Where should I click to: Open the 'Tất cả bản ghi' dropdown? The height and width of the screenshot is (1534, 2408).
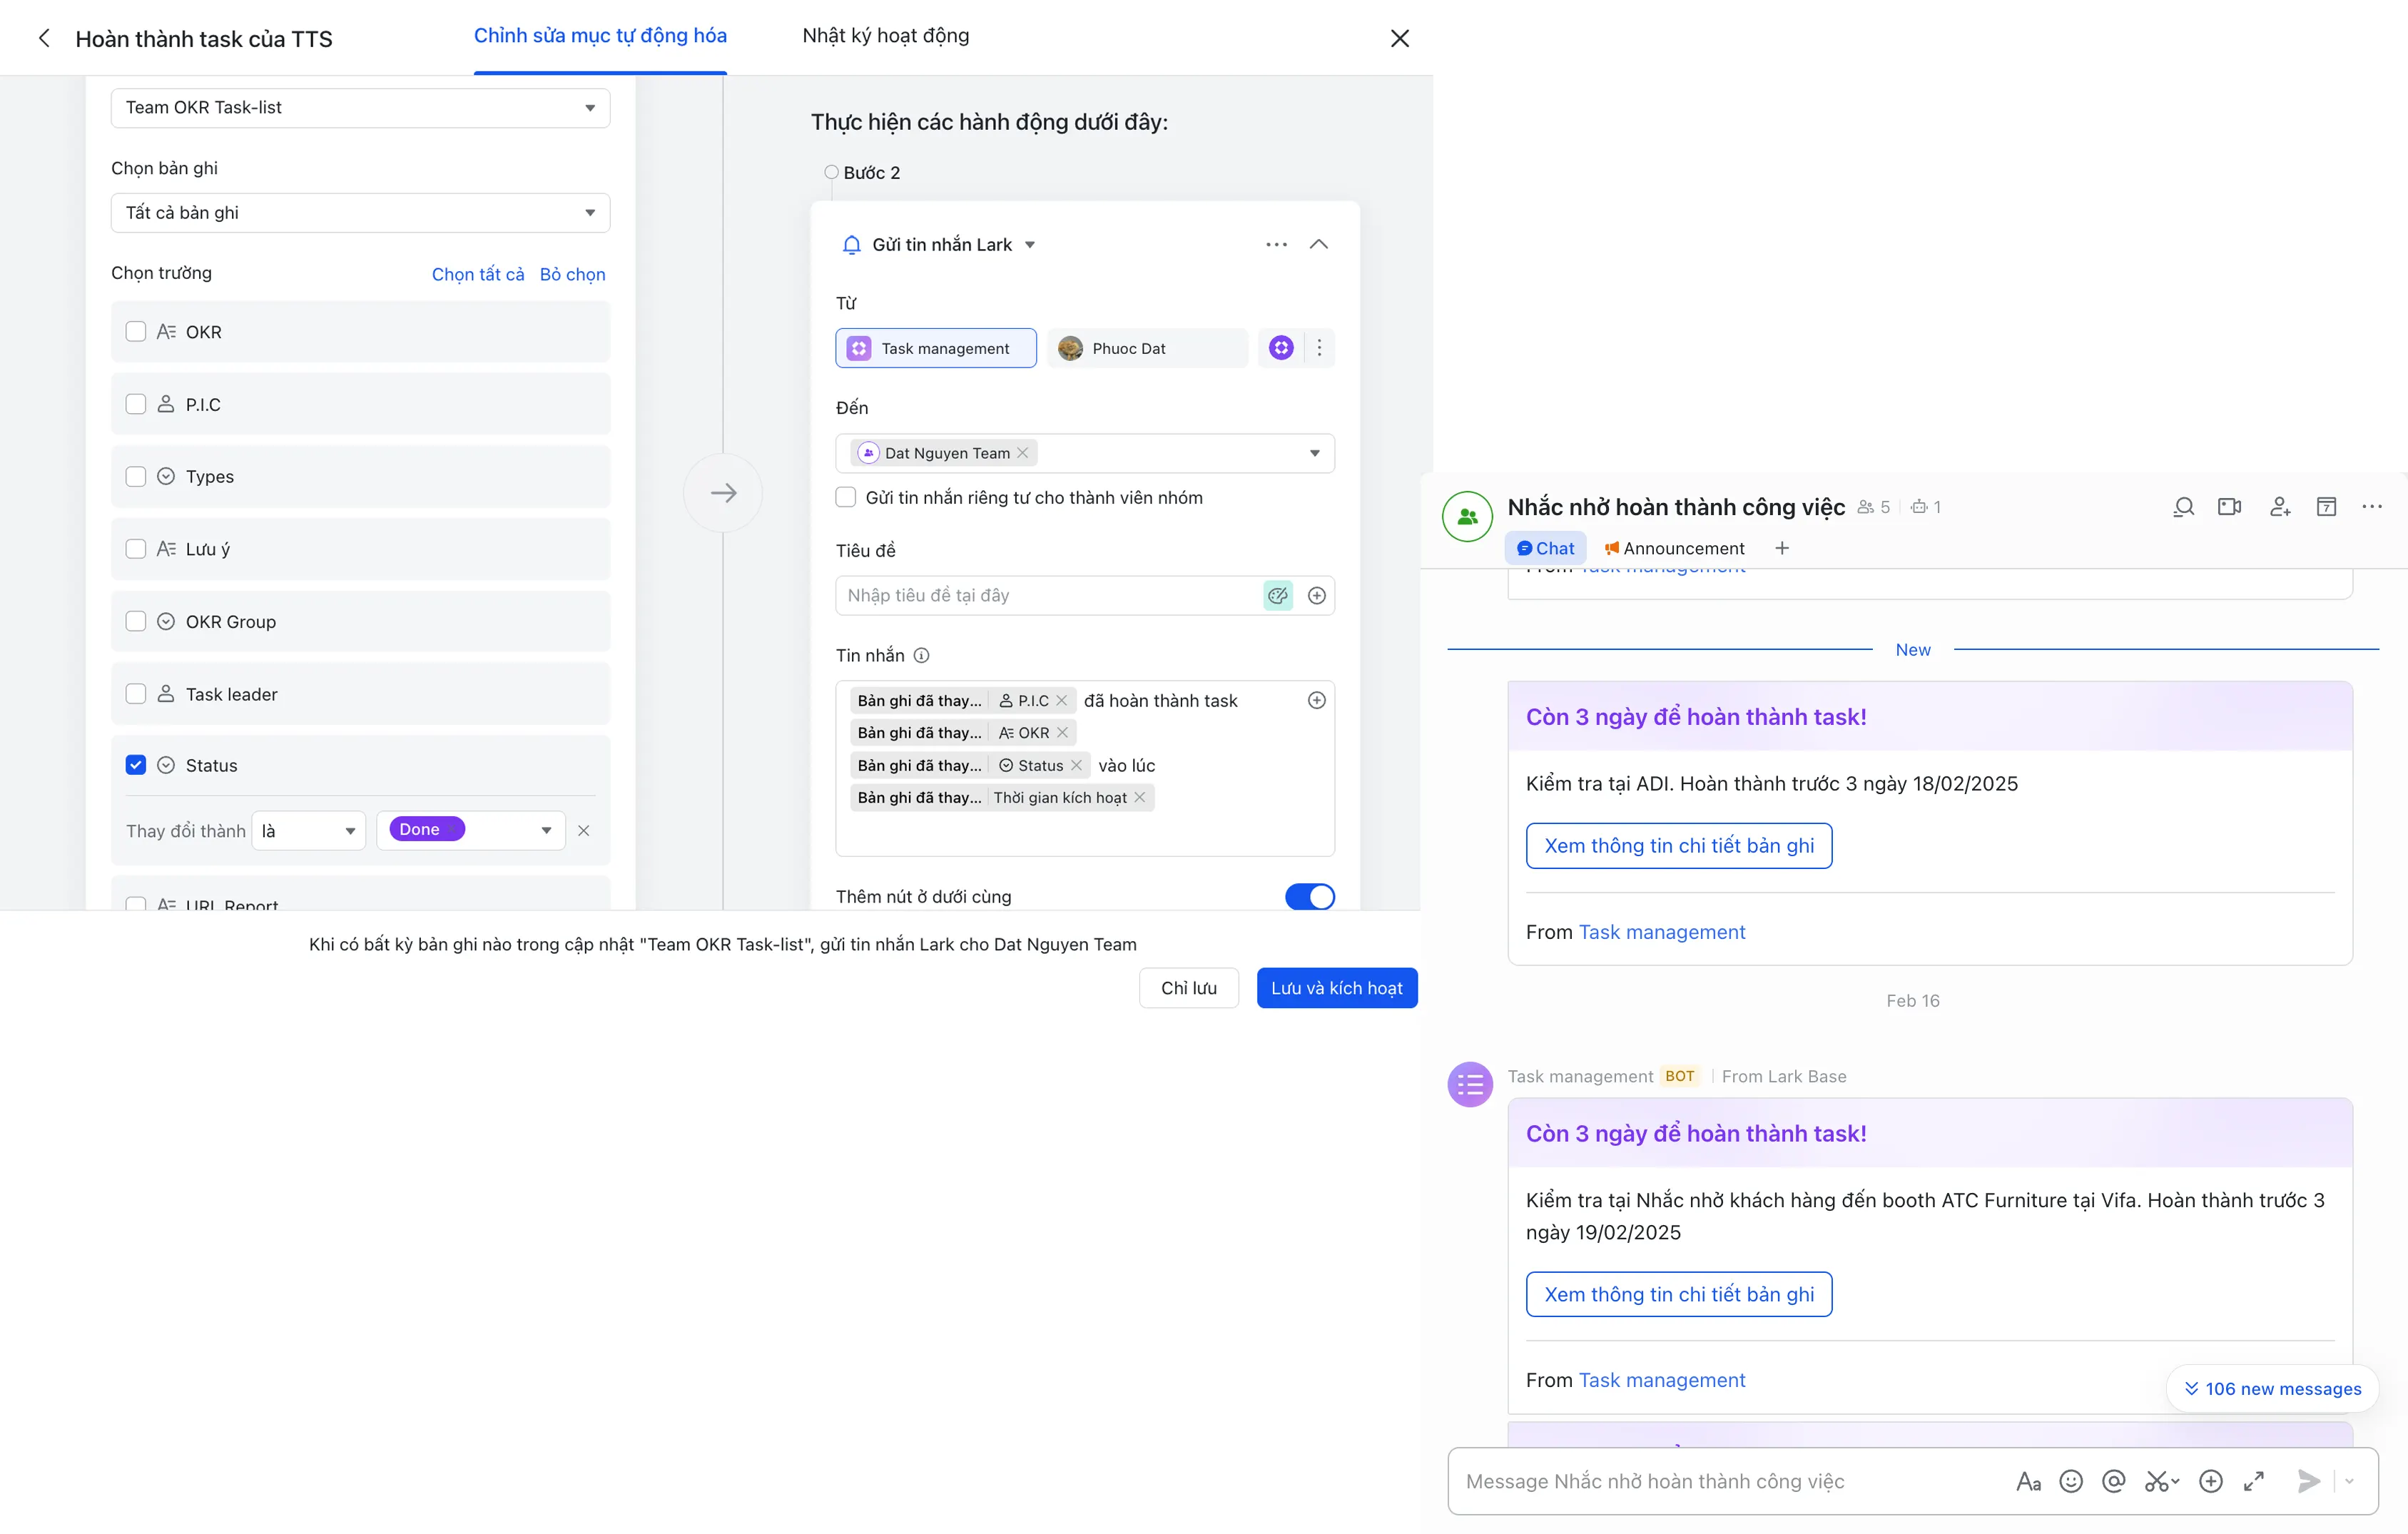tap(359, 212)
